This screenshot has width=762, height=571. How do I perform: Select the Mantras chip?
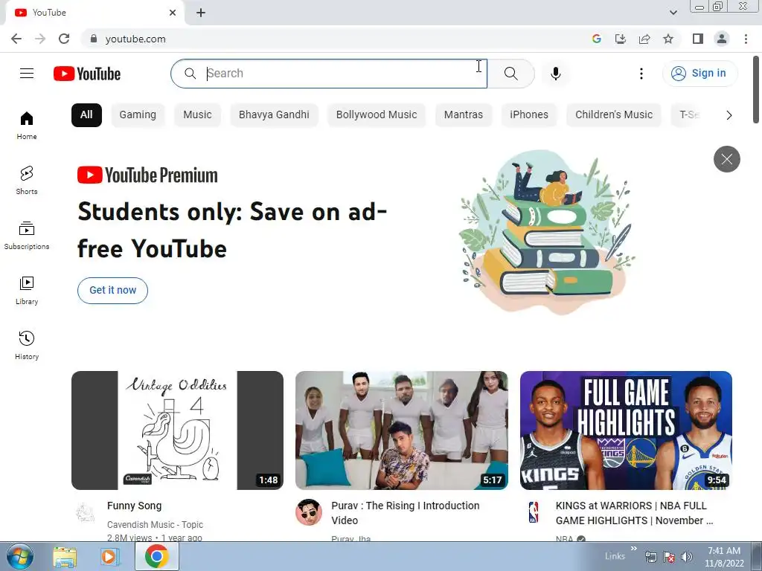coord(463,115)
